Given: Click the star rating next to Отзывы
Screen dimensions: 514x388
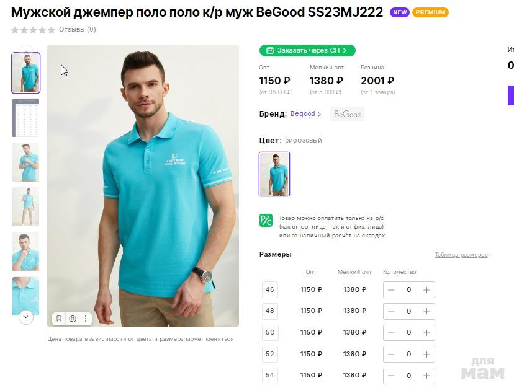Looking at the screenshot, I should 33,30.
